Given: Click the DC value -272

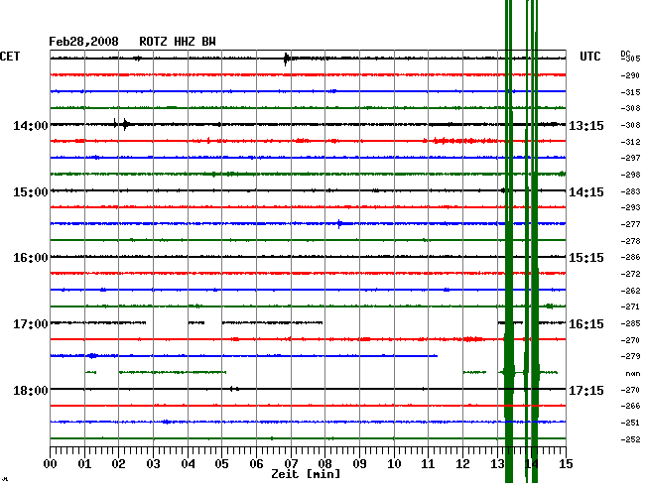Looking at the screenshot, I should pos(630,274).
